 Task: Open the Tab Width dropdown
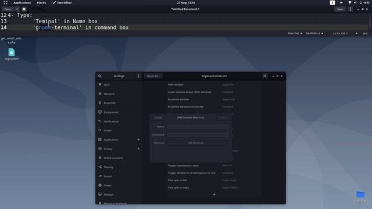coord(314,34)
